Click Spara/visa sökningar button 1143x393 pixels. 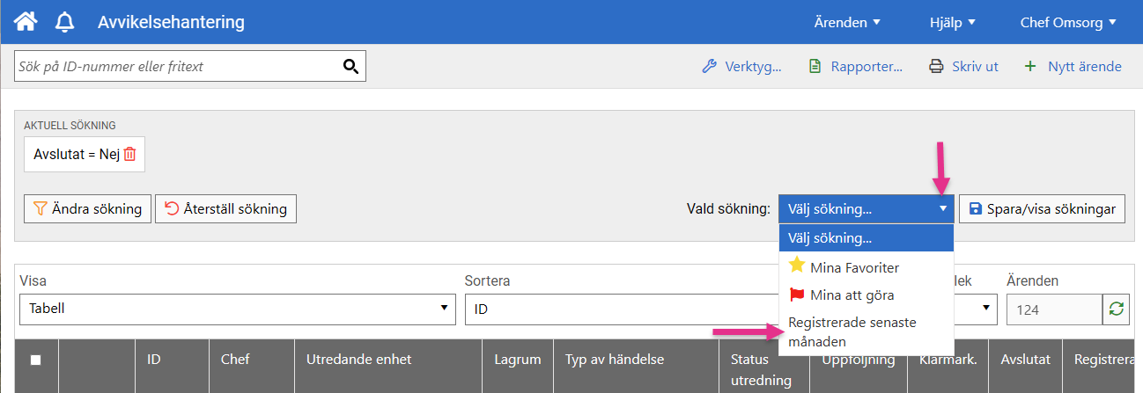point(1042,209)
